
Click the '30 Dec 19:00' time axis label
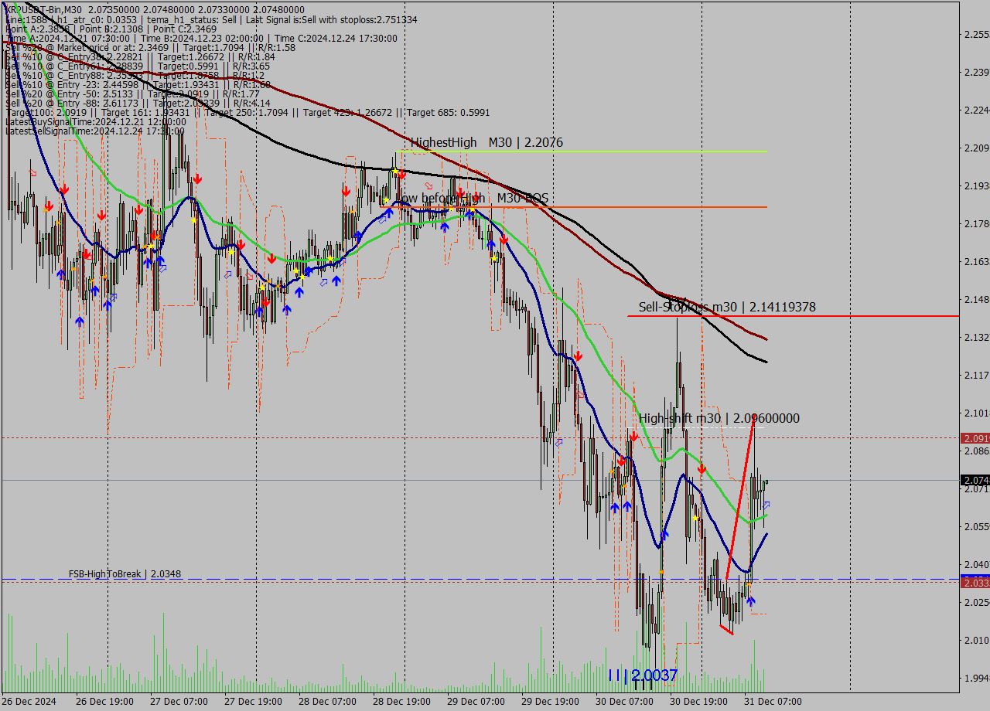coord(699,701)
